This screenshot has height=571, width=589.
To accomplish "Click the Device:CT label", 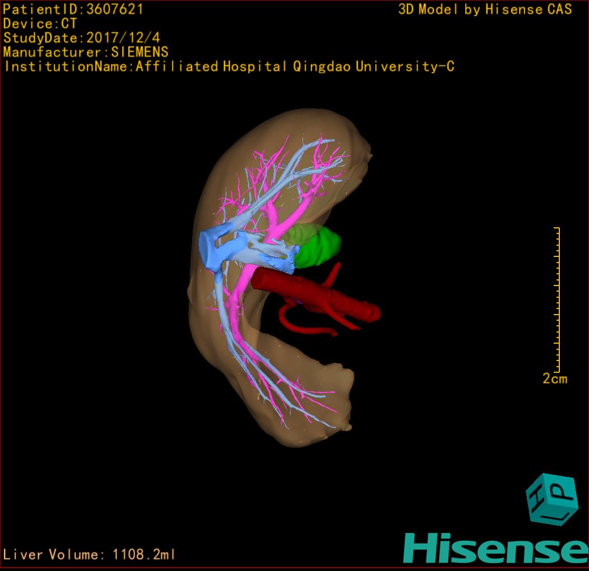I will click(40, 24).
